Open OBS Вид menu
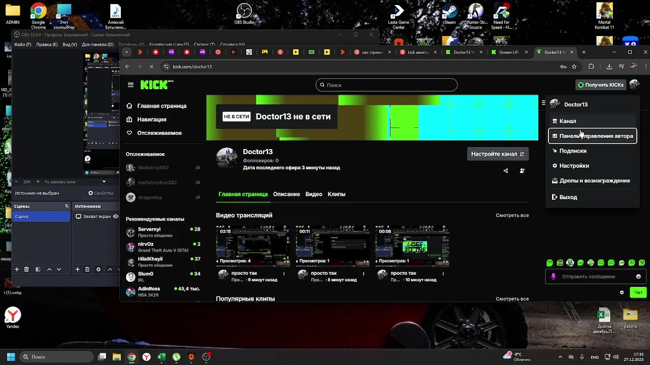The image size is (650, 365). [x=70, y=45]
